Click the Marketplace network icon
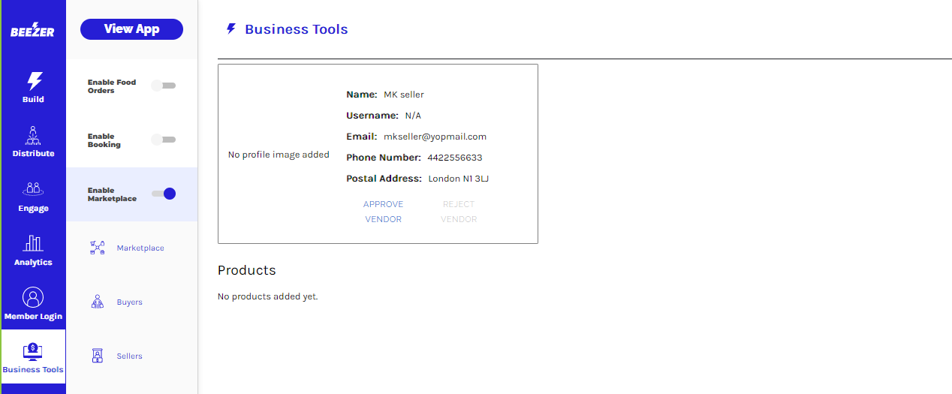 (97, 248)
